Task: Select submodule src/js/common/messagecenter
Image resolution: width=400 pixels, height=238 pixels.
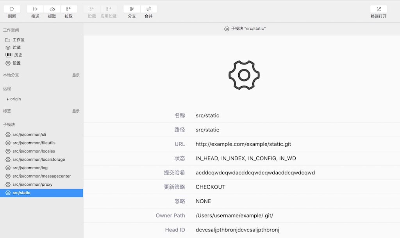Action: point(41,176)
